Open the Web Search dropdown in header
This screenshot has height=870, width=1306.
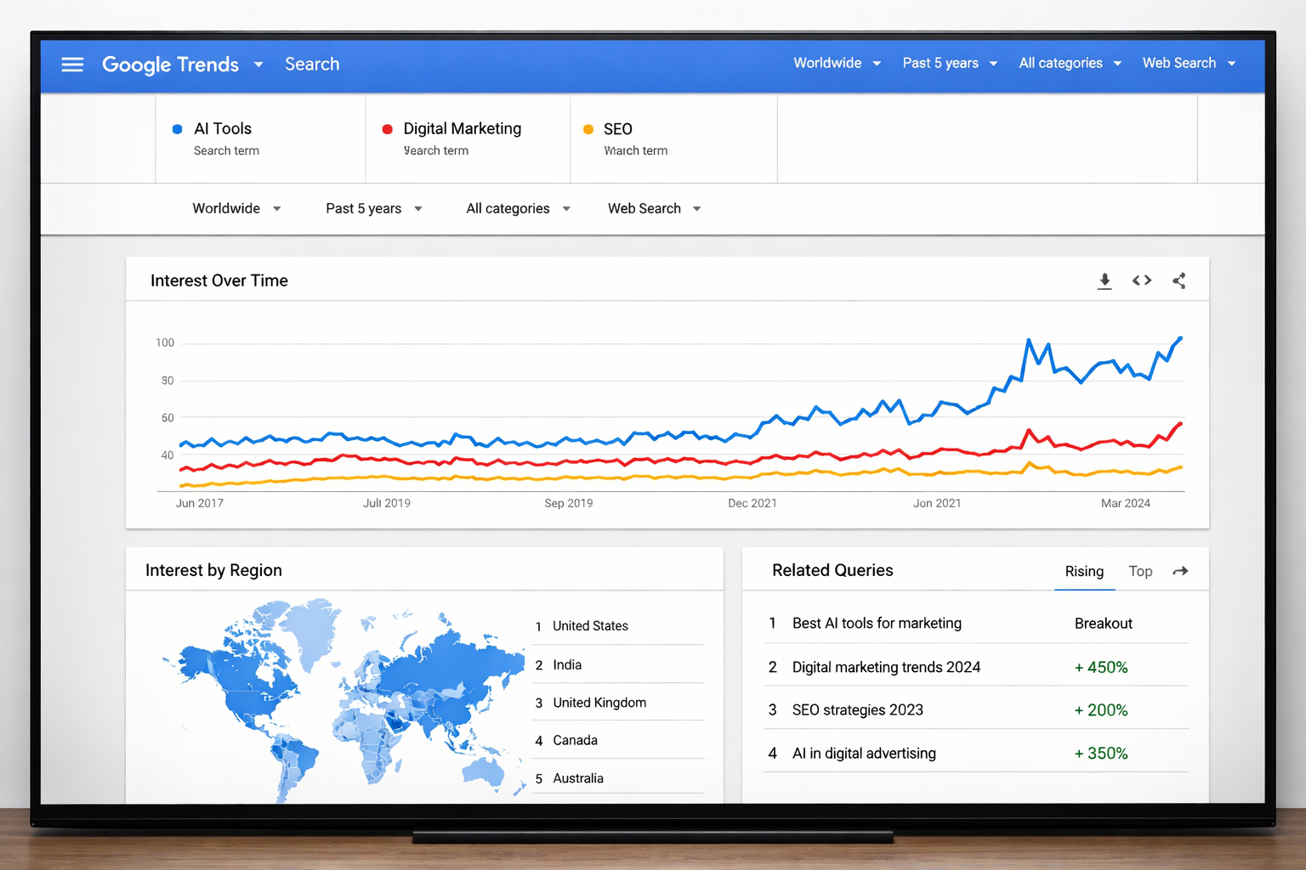click(1188, 64)
